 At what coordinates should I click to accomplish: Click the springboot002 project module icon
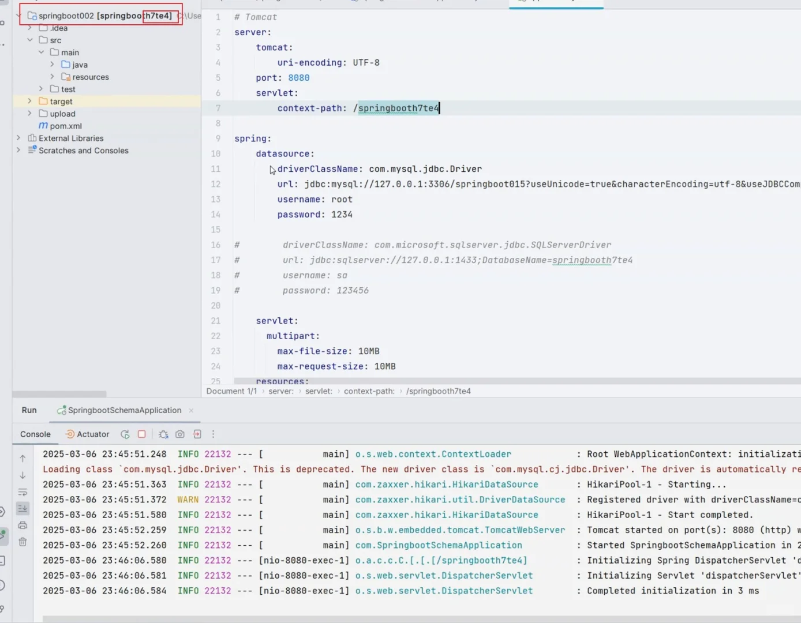(x=32, y=16)
